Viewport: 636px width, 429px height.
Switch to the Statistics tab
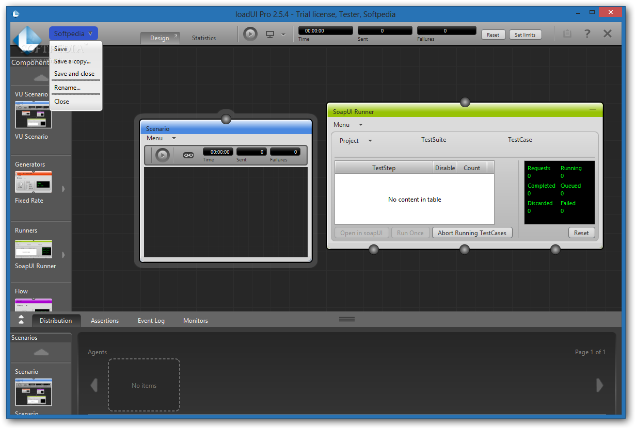[x=204, y=38]
